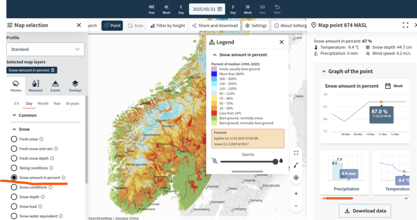Open the Overlays category icon
The image size is (417, 220).
tap(75, 86)
